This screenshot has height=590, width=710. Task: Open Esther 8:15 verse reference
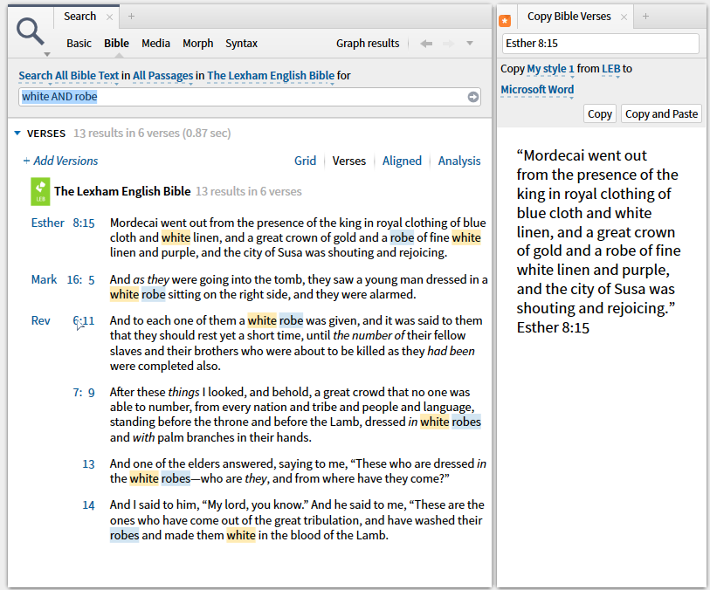[x=63, y=223]
